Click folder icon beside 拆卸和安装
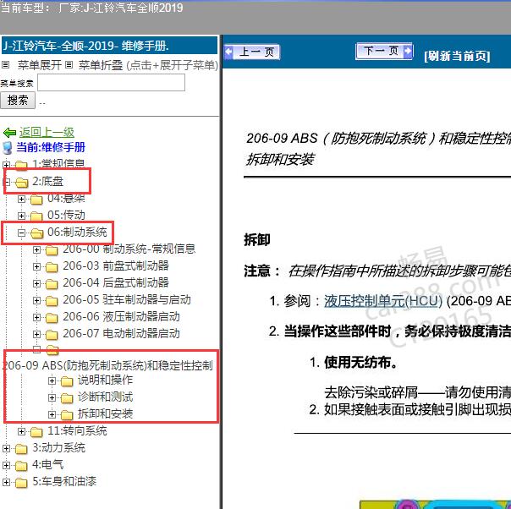511x509 pixels. (67, 415)
